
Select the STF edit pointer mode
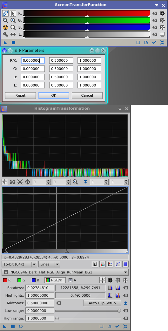[13, 13]
